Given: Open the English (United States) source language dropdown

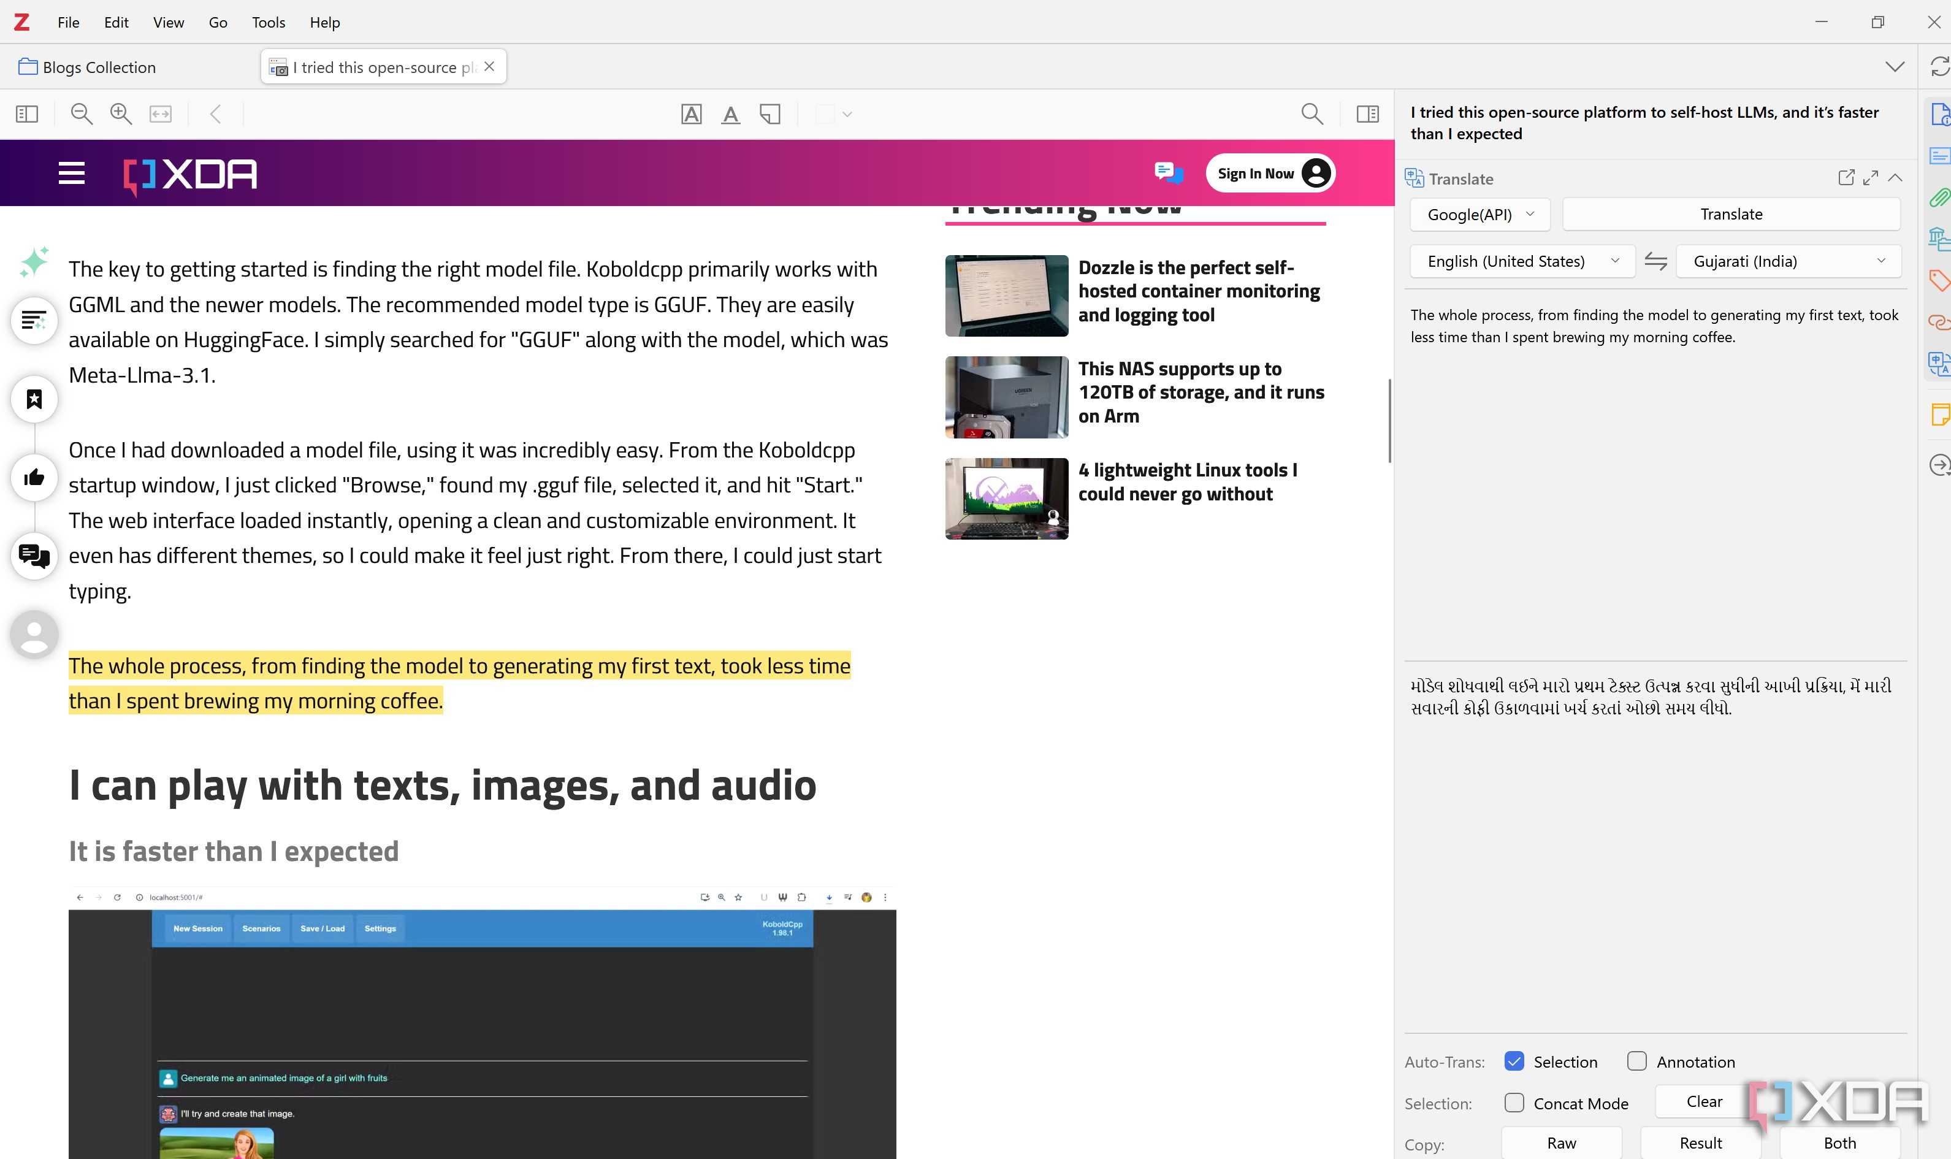Looking at the screenshot, I should tap(1522, 261).
